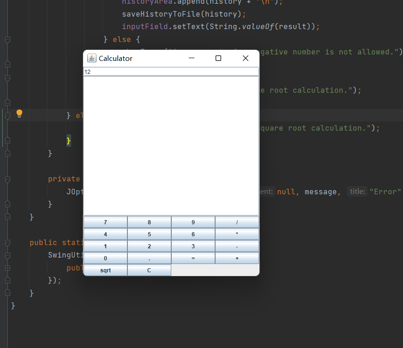Minimize the Calculator window
403x348 pixels.
(192, 58)
